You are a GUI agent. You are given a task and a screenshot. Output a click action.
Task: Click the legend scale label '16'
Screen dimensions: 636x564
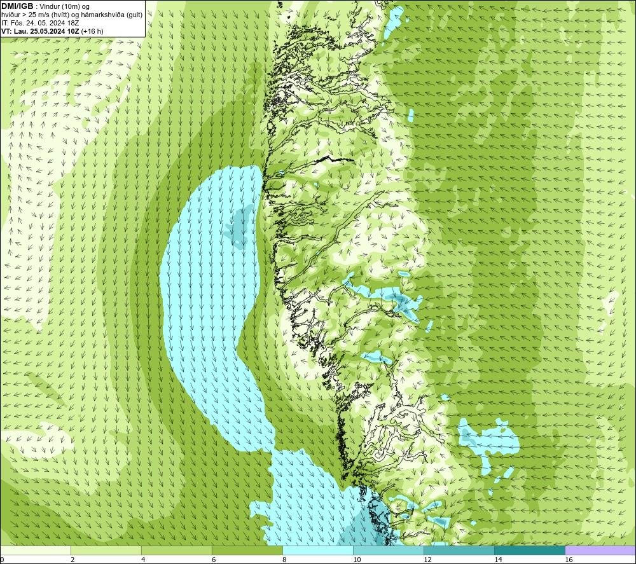click(x=569, y=560)
